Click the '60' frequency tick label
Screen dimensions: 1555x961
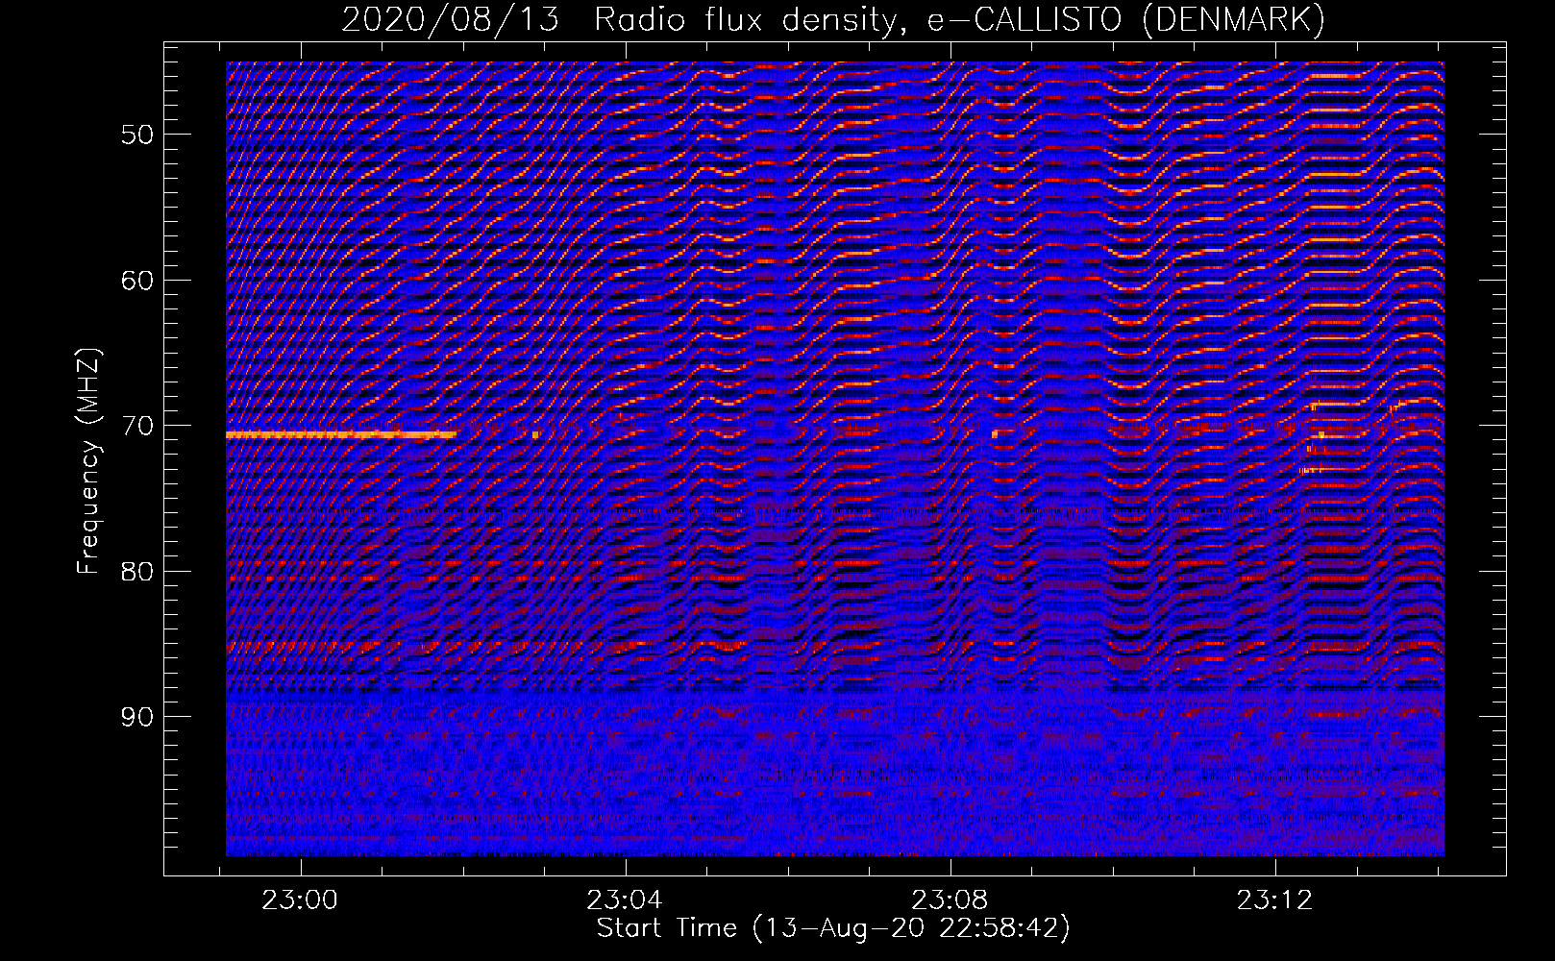(137, 281)
